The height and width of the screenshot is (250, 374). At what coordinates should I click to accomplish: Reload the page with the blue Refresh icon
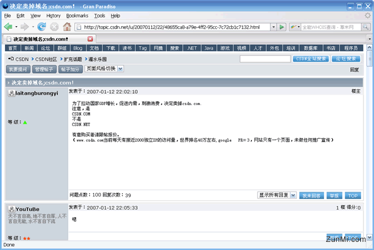click(42, 27)
